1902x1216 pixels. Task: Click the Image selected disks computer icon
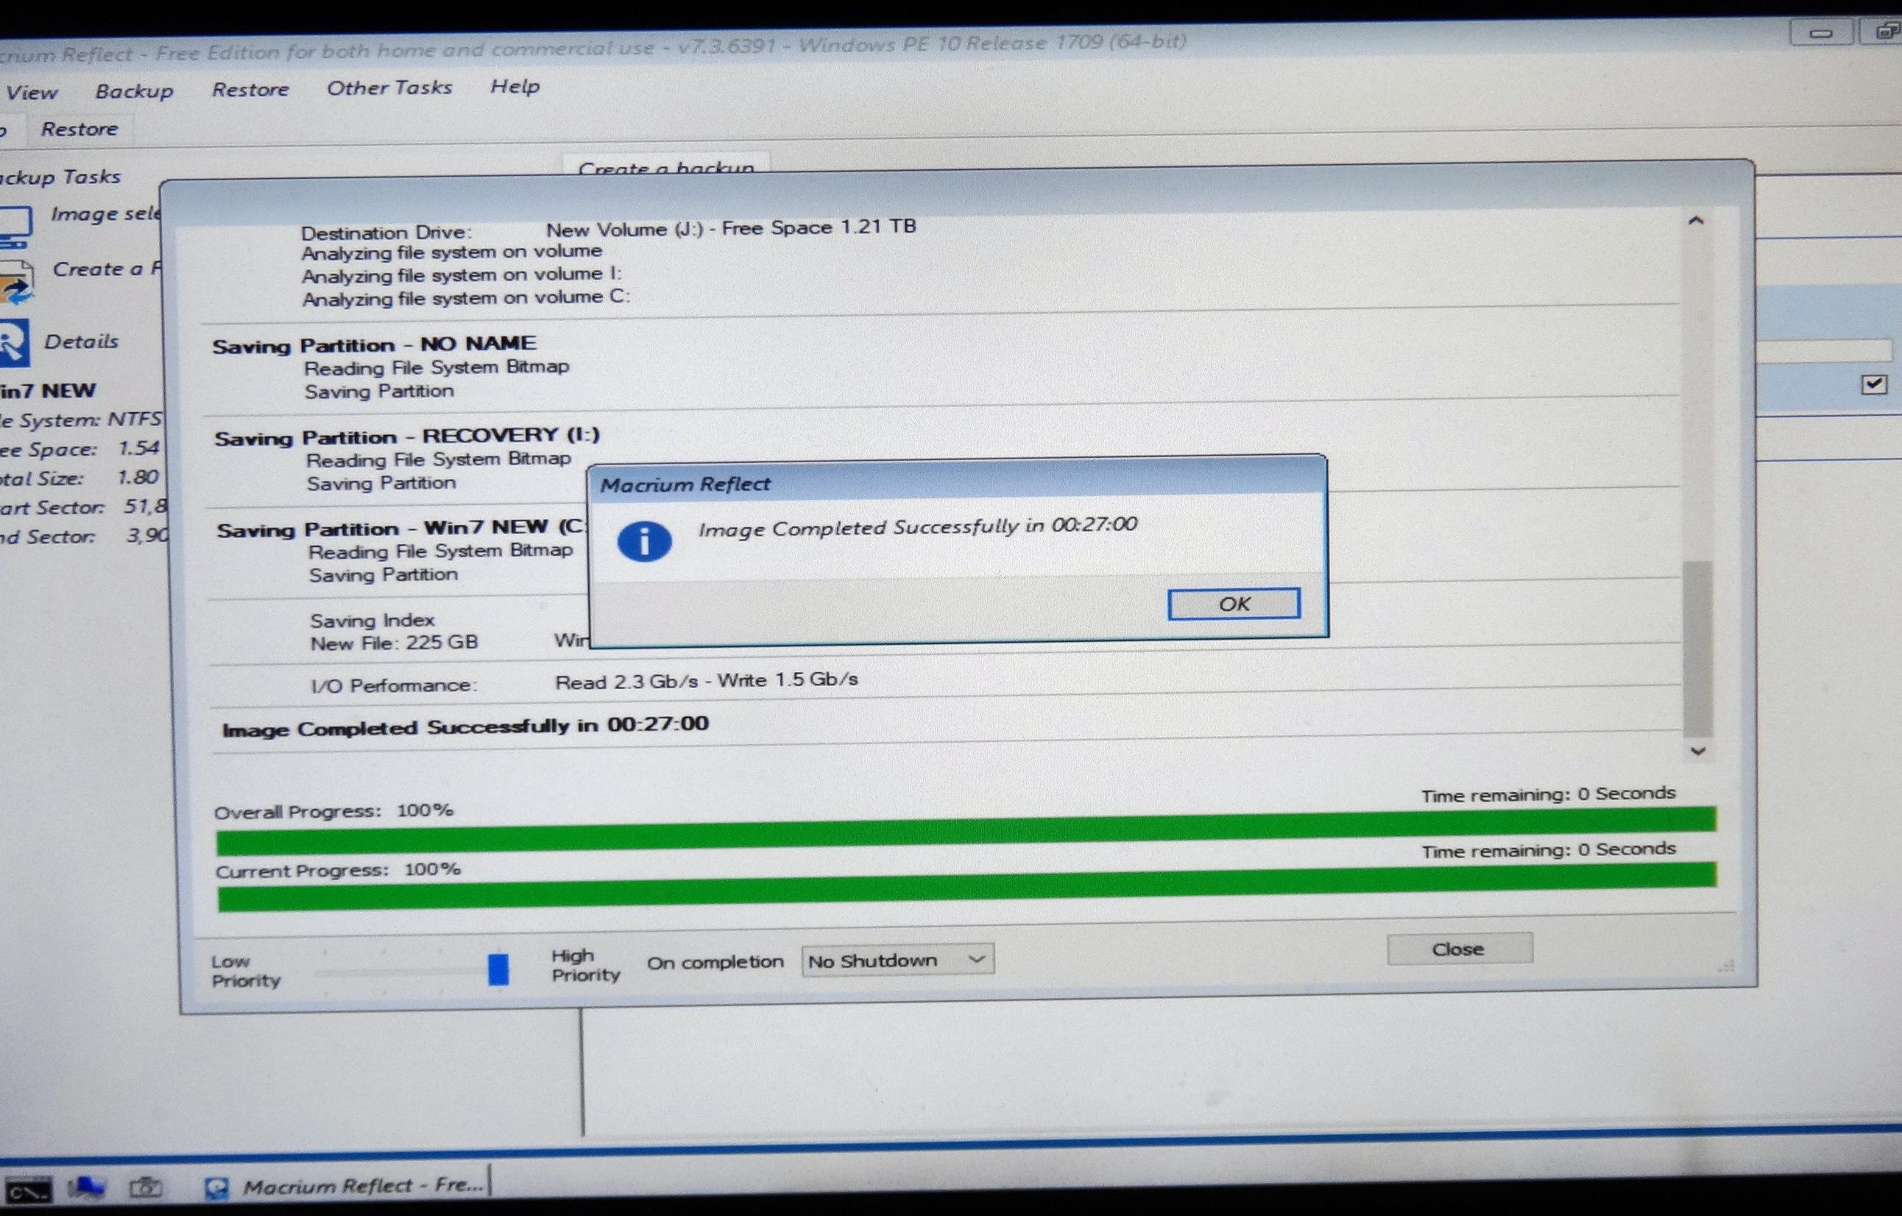click(15, 226)
